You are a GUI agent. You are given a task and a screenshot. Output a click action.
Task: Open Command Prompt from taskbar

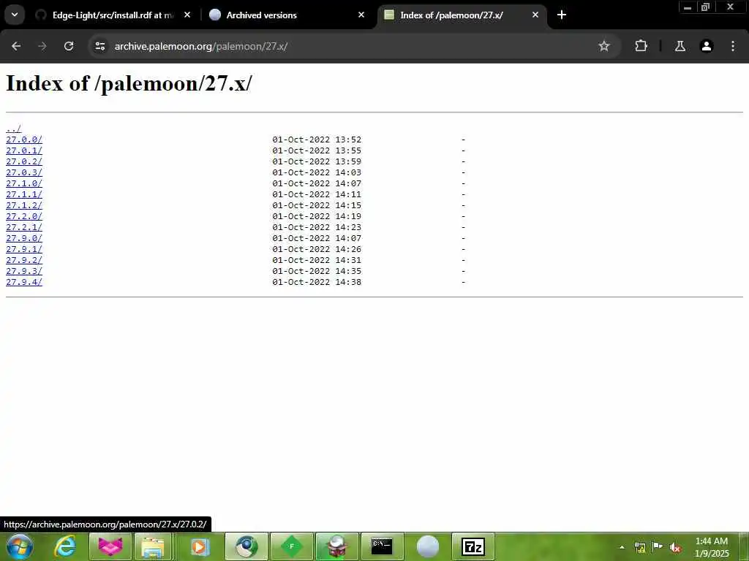coord(382,546)
